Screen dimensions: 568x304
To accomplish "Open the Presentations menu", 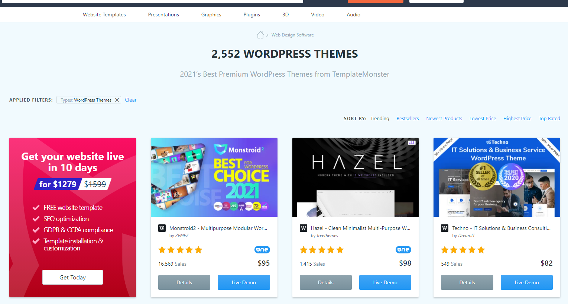I will [x=163, y=15].
